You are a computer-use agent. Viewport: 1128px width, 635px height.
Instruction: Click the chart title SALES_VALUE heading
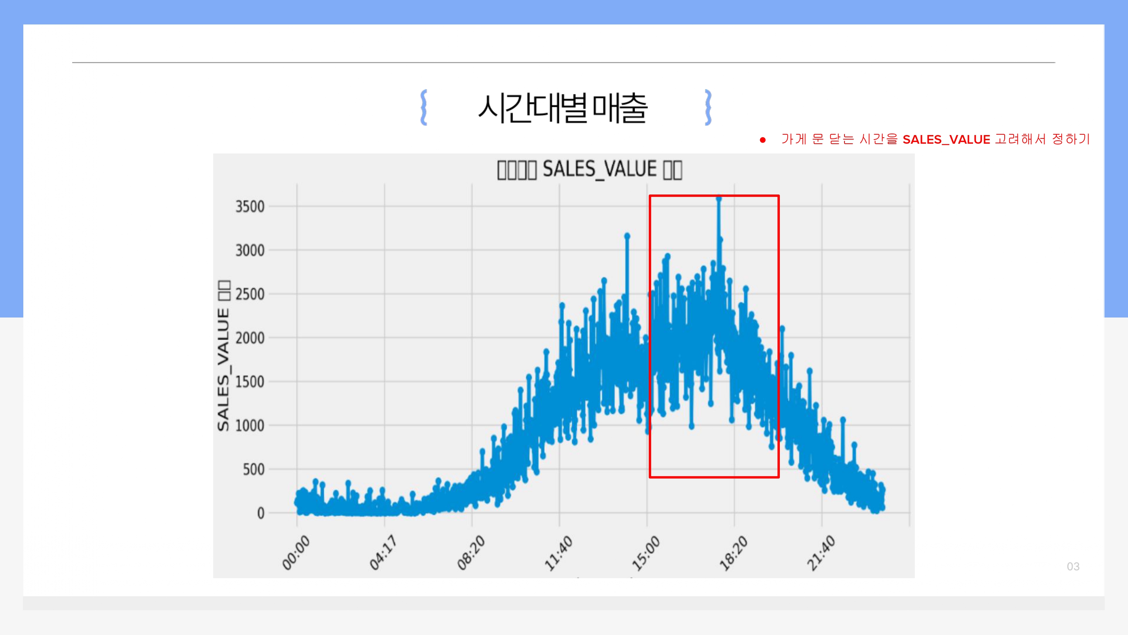pos(590,170)
